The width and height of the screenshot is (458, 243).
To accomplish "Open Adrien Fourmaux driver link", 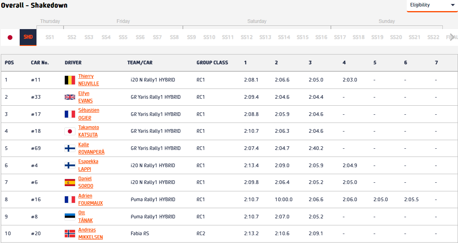I will 90,200.
